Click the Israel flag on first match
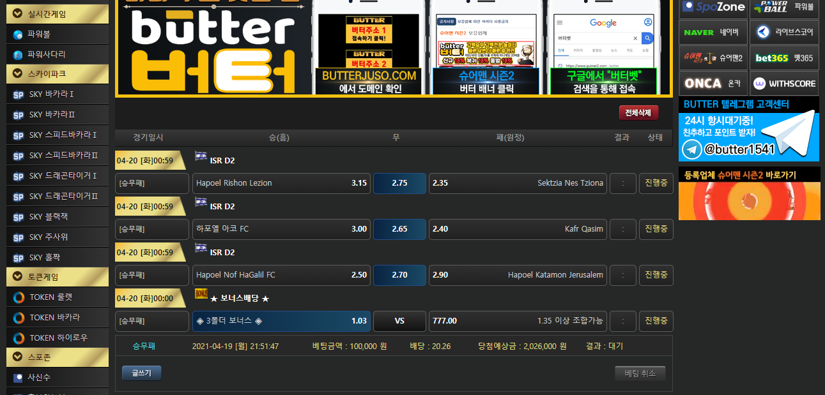Screen dimensions: 825x395 (x=201, y=156)
